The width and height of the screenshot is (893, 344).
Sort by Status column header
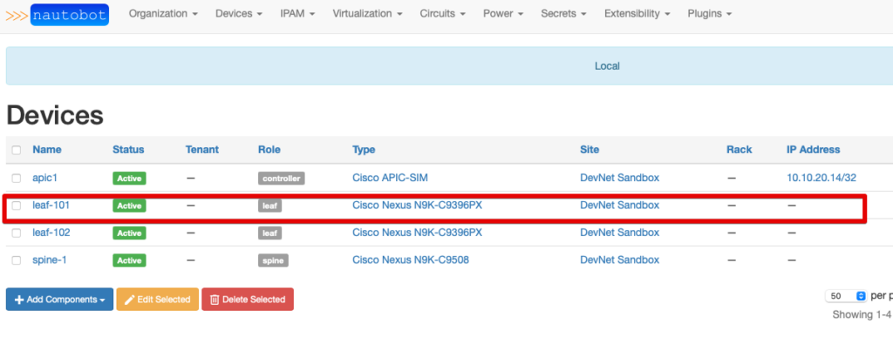click(128, 150)
